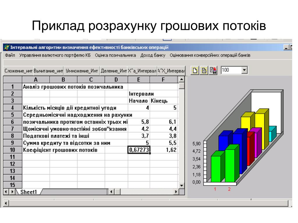
Task: Click the new document toolbar icon
Action: click(195, 70)
